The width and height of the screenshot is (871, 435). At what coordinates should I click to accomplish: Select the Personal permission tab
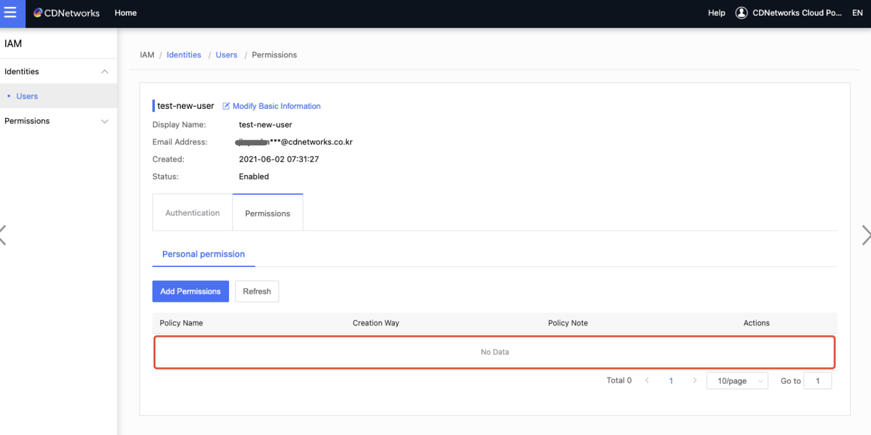(204, 254)
